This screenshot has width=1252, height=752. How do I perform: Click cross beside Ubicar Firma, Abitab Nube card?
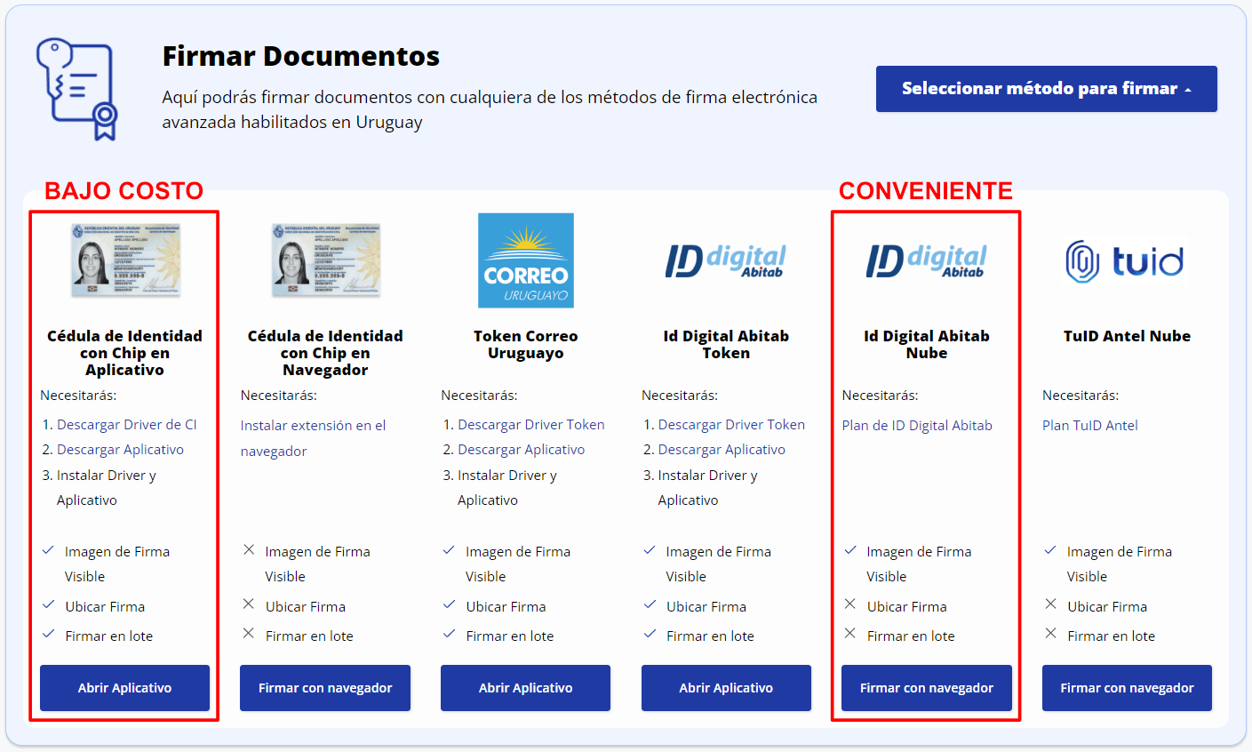pyautogui.click(x=850, y=605)
